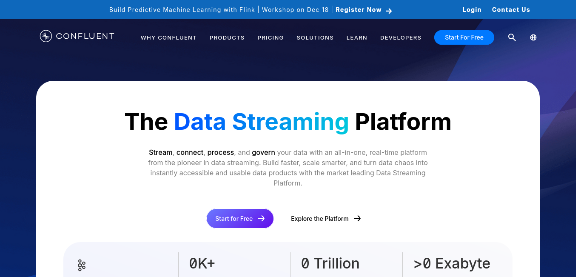This screenshot has width=581, height=277.
Task: Open the Contact Us link
Action: (x=511, y=9)
